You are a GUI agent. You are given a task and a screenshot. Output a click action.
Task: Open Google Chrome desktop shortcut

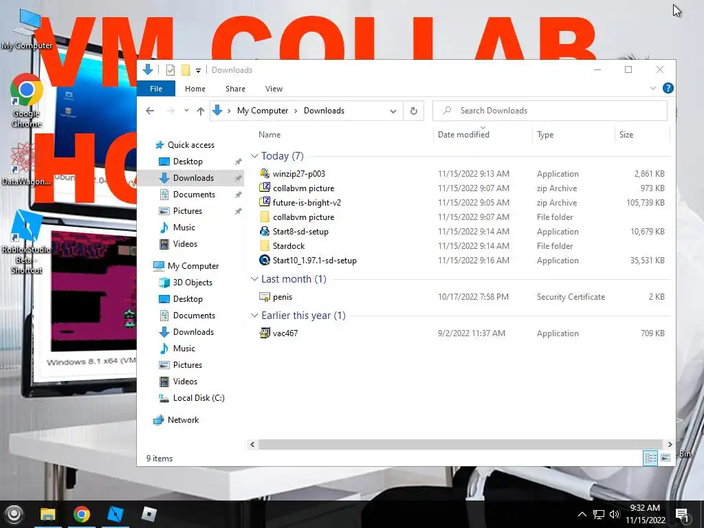coord(27,100)
